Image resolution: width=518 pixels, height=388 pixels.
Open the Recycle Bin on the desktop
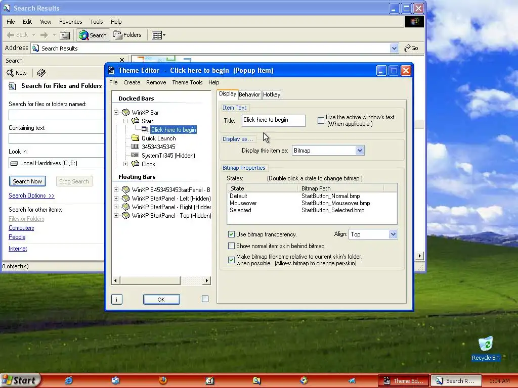[x=486, y=349]
